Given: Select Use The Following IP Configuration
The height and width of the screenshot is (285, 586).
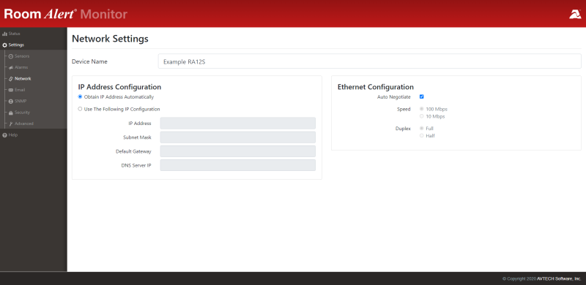Looking at the screenshot, I should 80,109.
